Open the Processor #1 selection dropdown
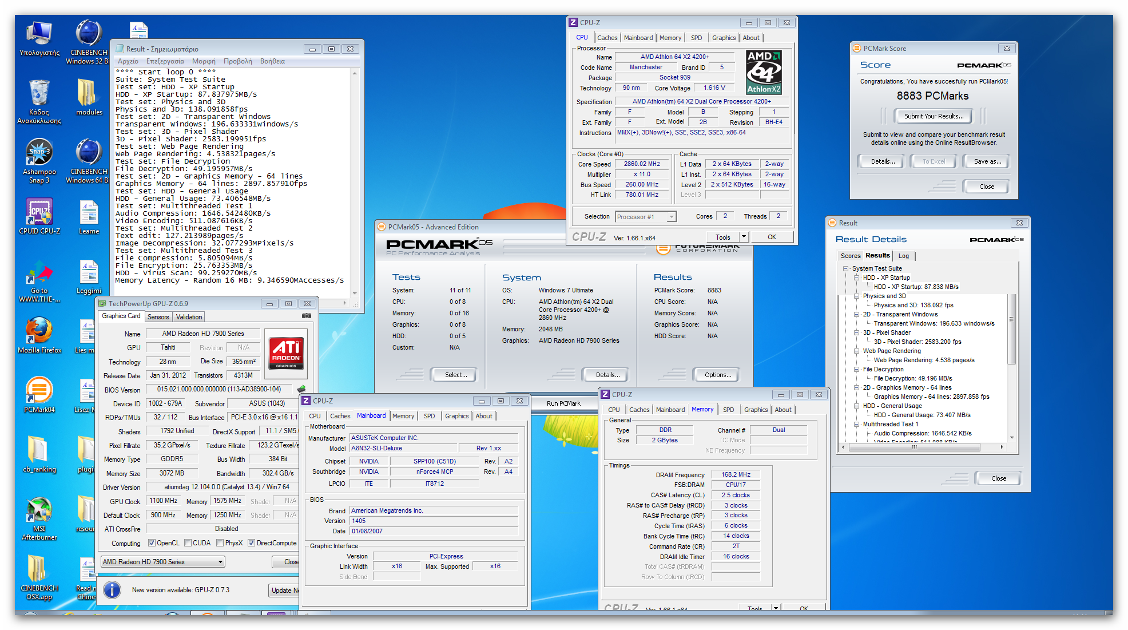 (x=646, y=217)
